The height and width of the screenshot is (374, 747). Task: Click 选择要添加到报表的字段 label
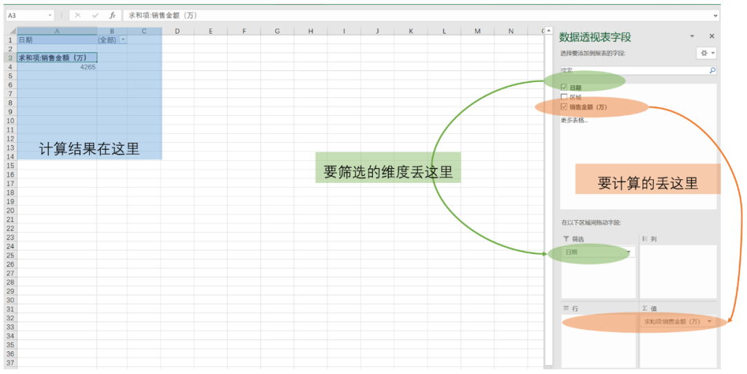pos(593,53)
